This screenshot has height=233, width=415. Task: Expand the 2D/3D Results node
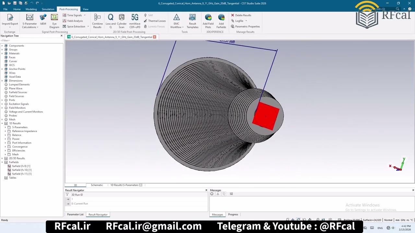(x=2, y=158)
